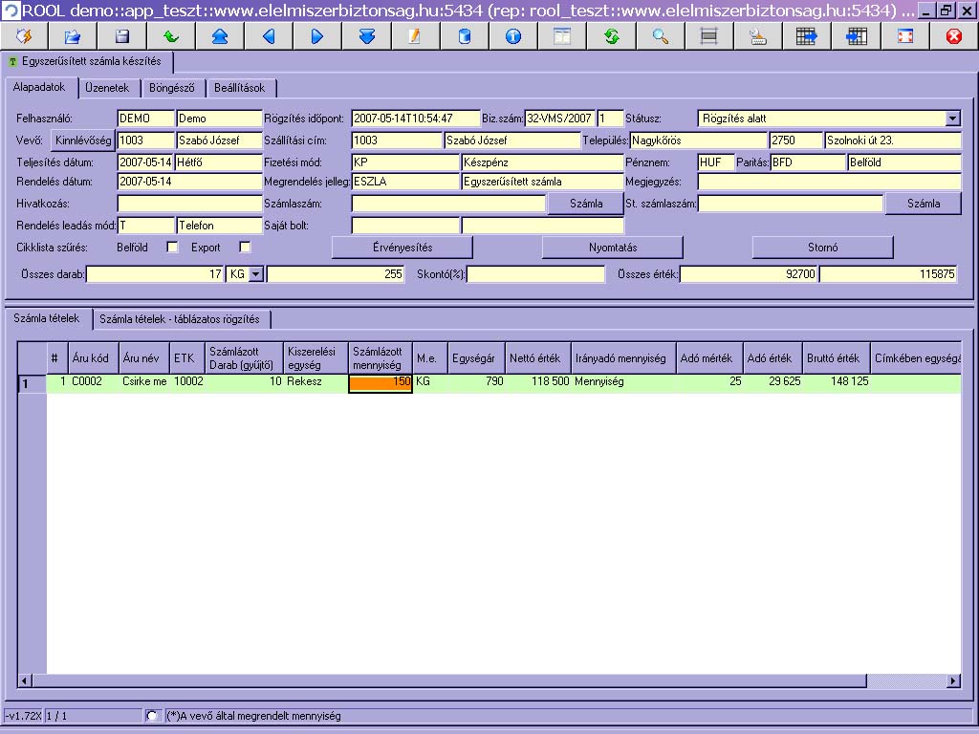Click the horizontal scrollbar of the items table
This screenshot has height=734, width=979.
[478, 680]
